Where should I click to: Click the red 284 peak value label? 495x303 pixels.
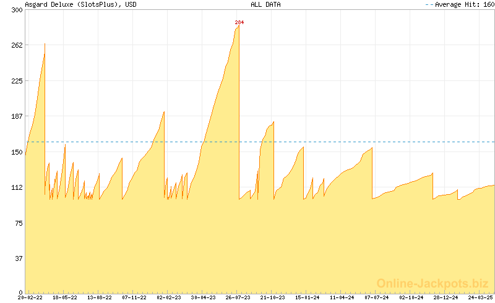point(239,22)
